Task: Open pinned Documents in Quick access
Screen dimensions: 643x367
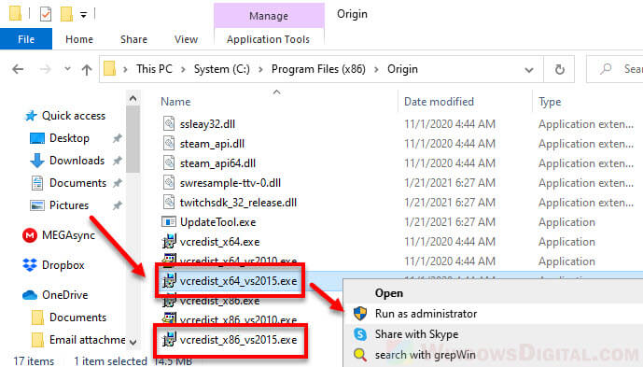Action: (x=77, y=183)
